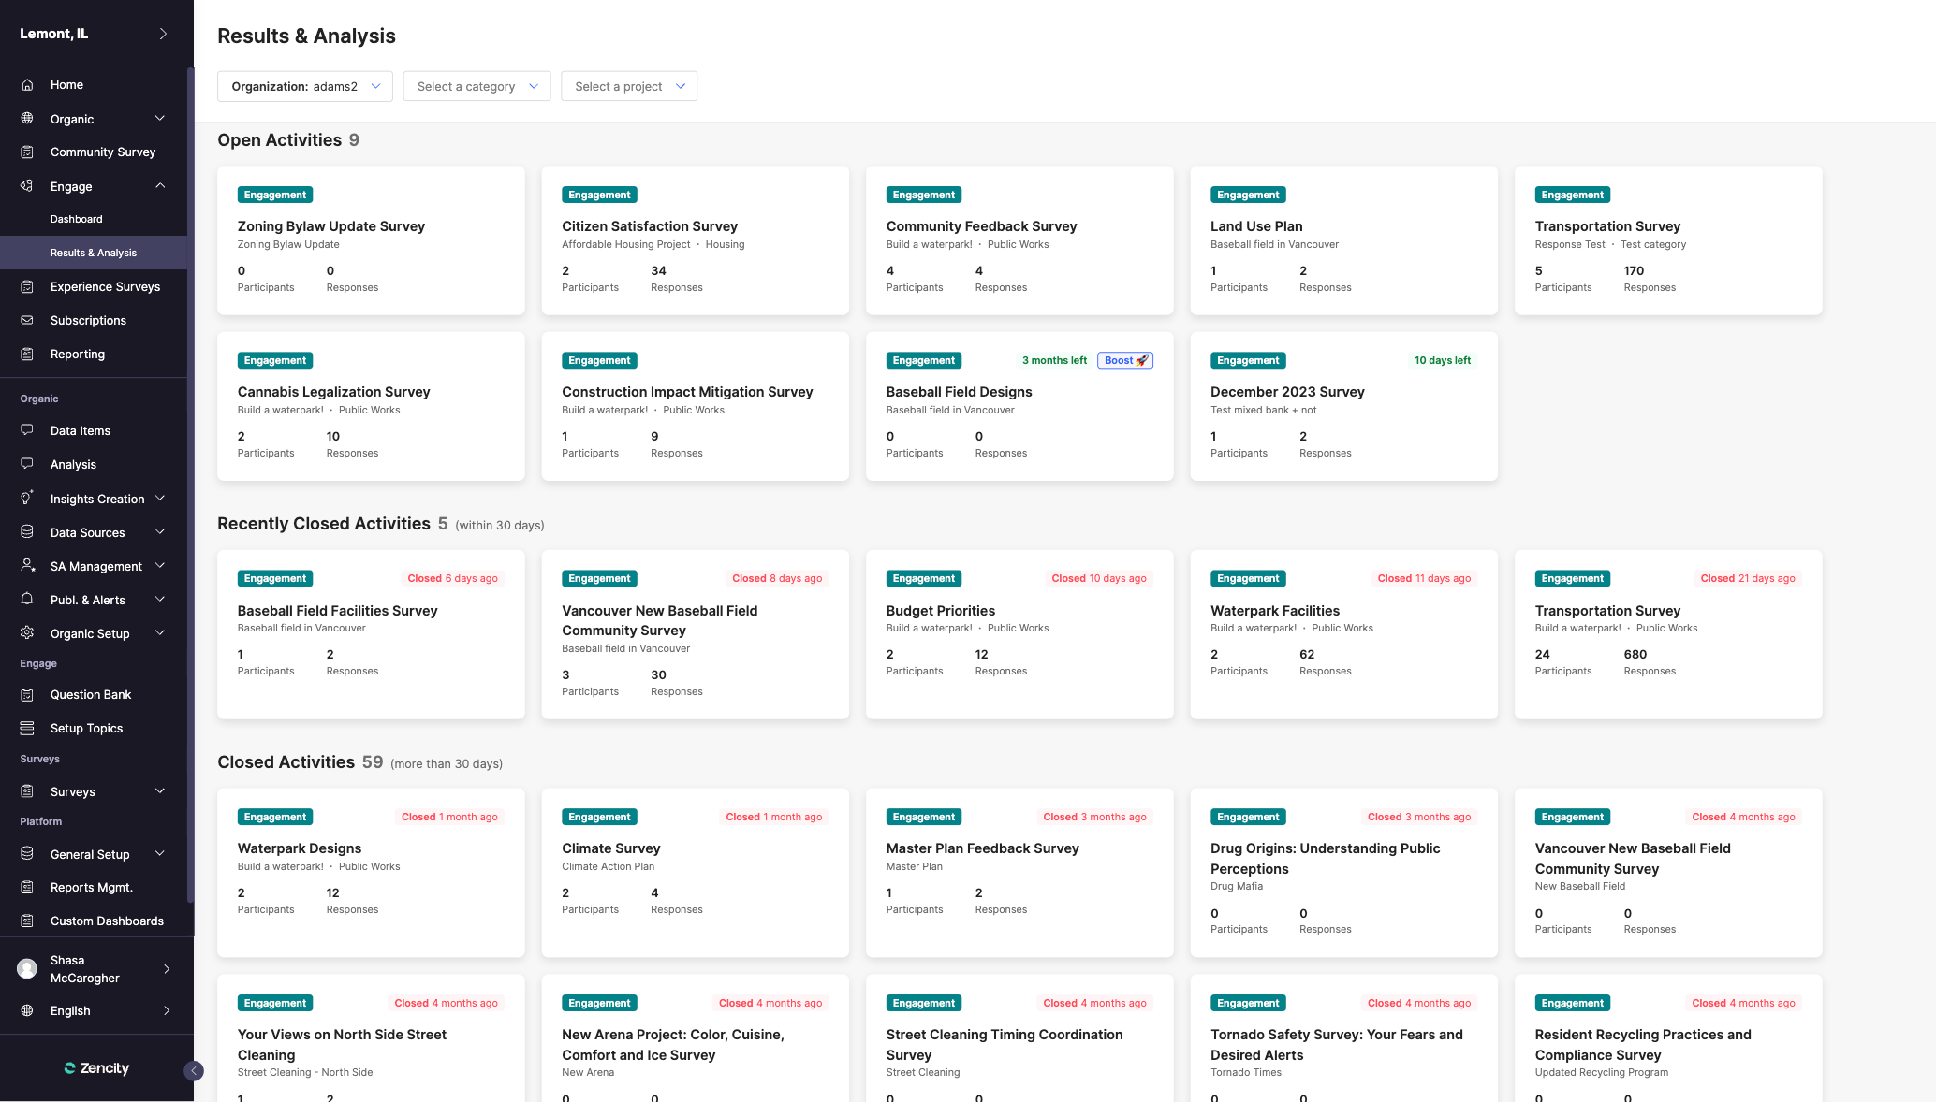The image size is (1936, 1102).
Task: Open the Select a project dropdown
Action: point(628,86)
